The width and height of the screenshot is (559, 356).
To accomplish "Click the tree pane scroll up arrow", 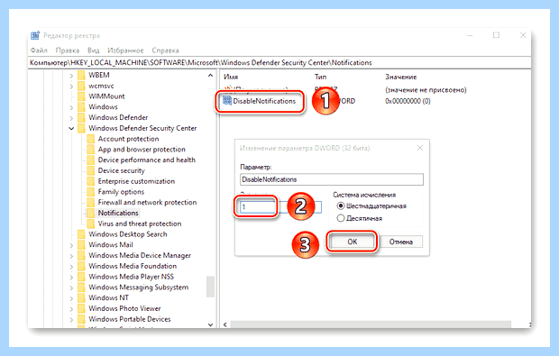I will click(210, 75).
